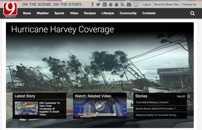202x130 pixels.
Task: Open the Apple app icon
Action: point(116,5)
